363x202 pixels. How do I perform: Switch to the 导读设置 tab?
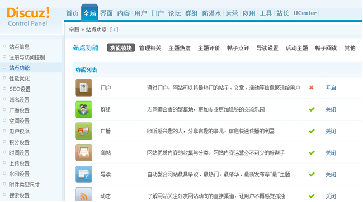(267, 48)
